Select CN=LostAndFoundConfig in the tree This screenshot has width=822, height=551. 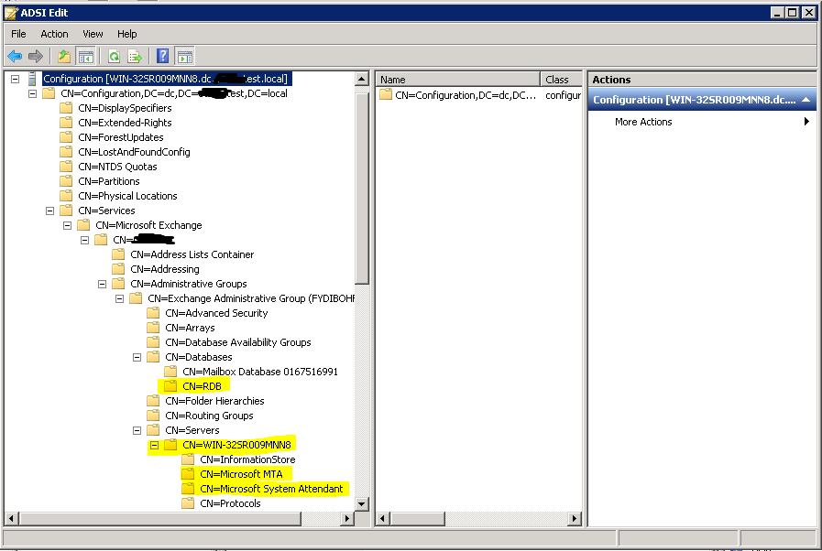point(134,153)
